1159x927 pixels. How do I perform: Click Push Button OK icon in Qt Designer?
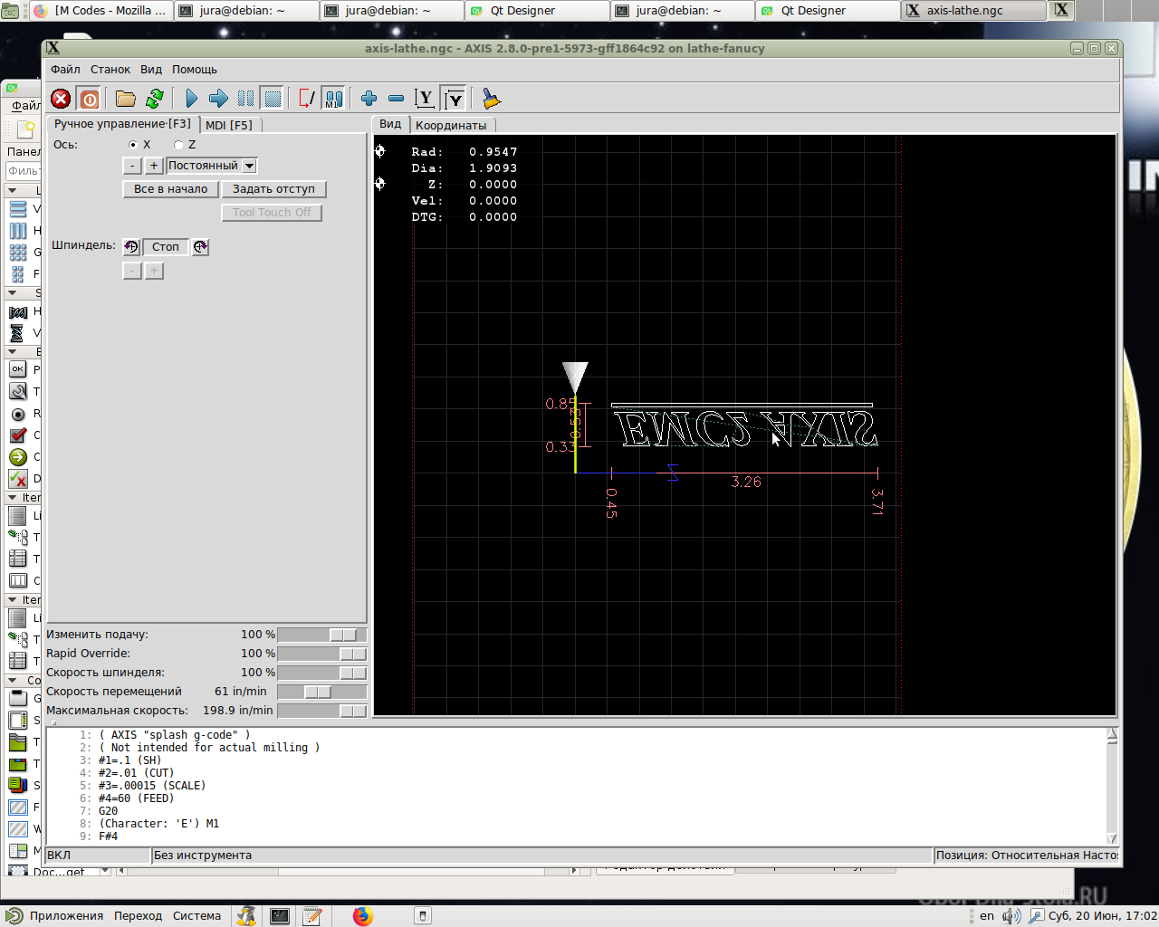[x=18, y=369]
